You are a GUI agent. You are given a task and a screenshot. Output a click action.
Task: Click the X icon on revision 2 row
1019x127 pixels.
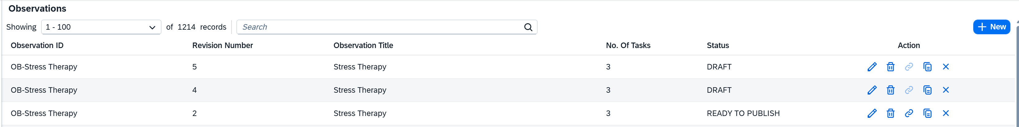(x=946, y=113)
